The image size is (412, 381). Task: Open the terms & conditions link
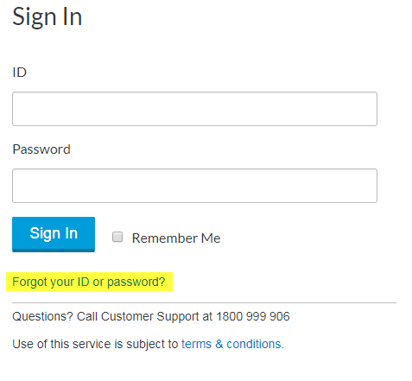(x=232, y=344)
